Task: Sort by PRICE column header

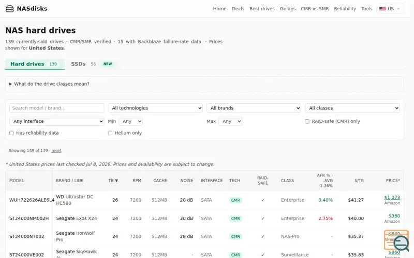Action: 393,181
